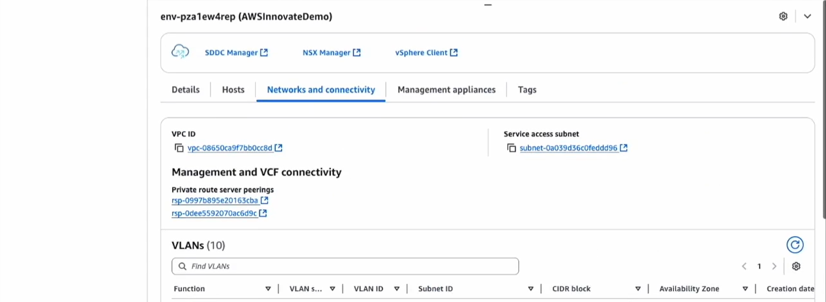Click Private route server peerings label
This screenshot has height=302, width=826.
click(x=223, y=190)
